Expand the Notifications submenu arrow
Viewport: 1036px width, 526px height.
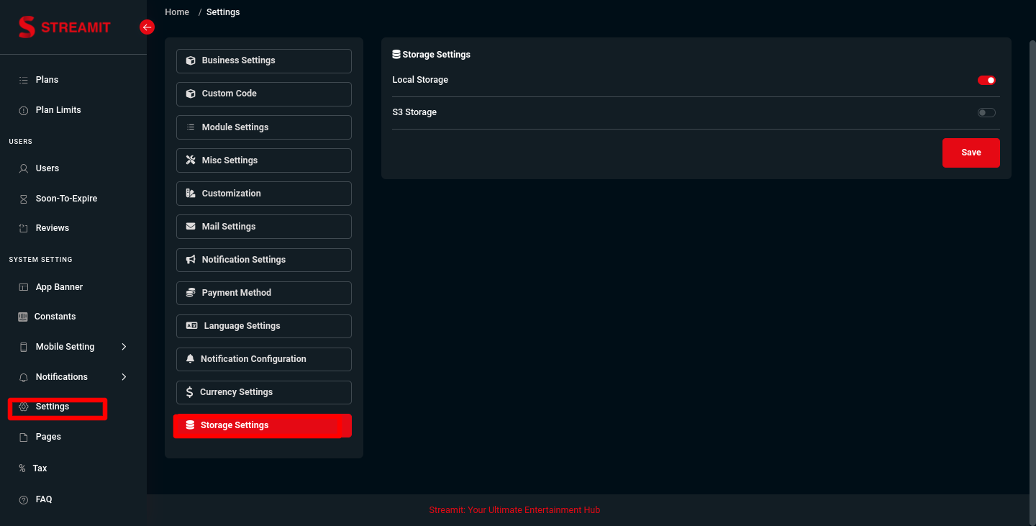click(124, 377)
